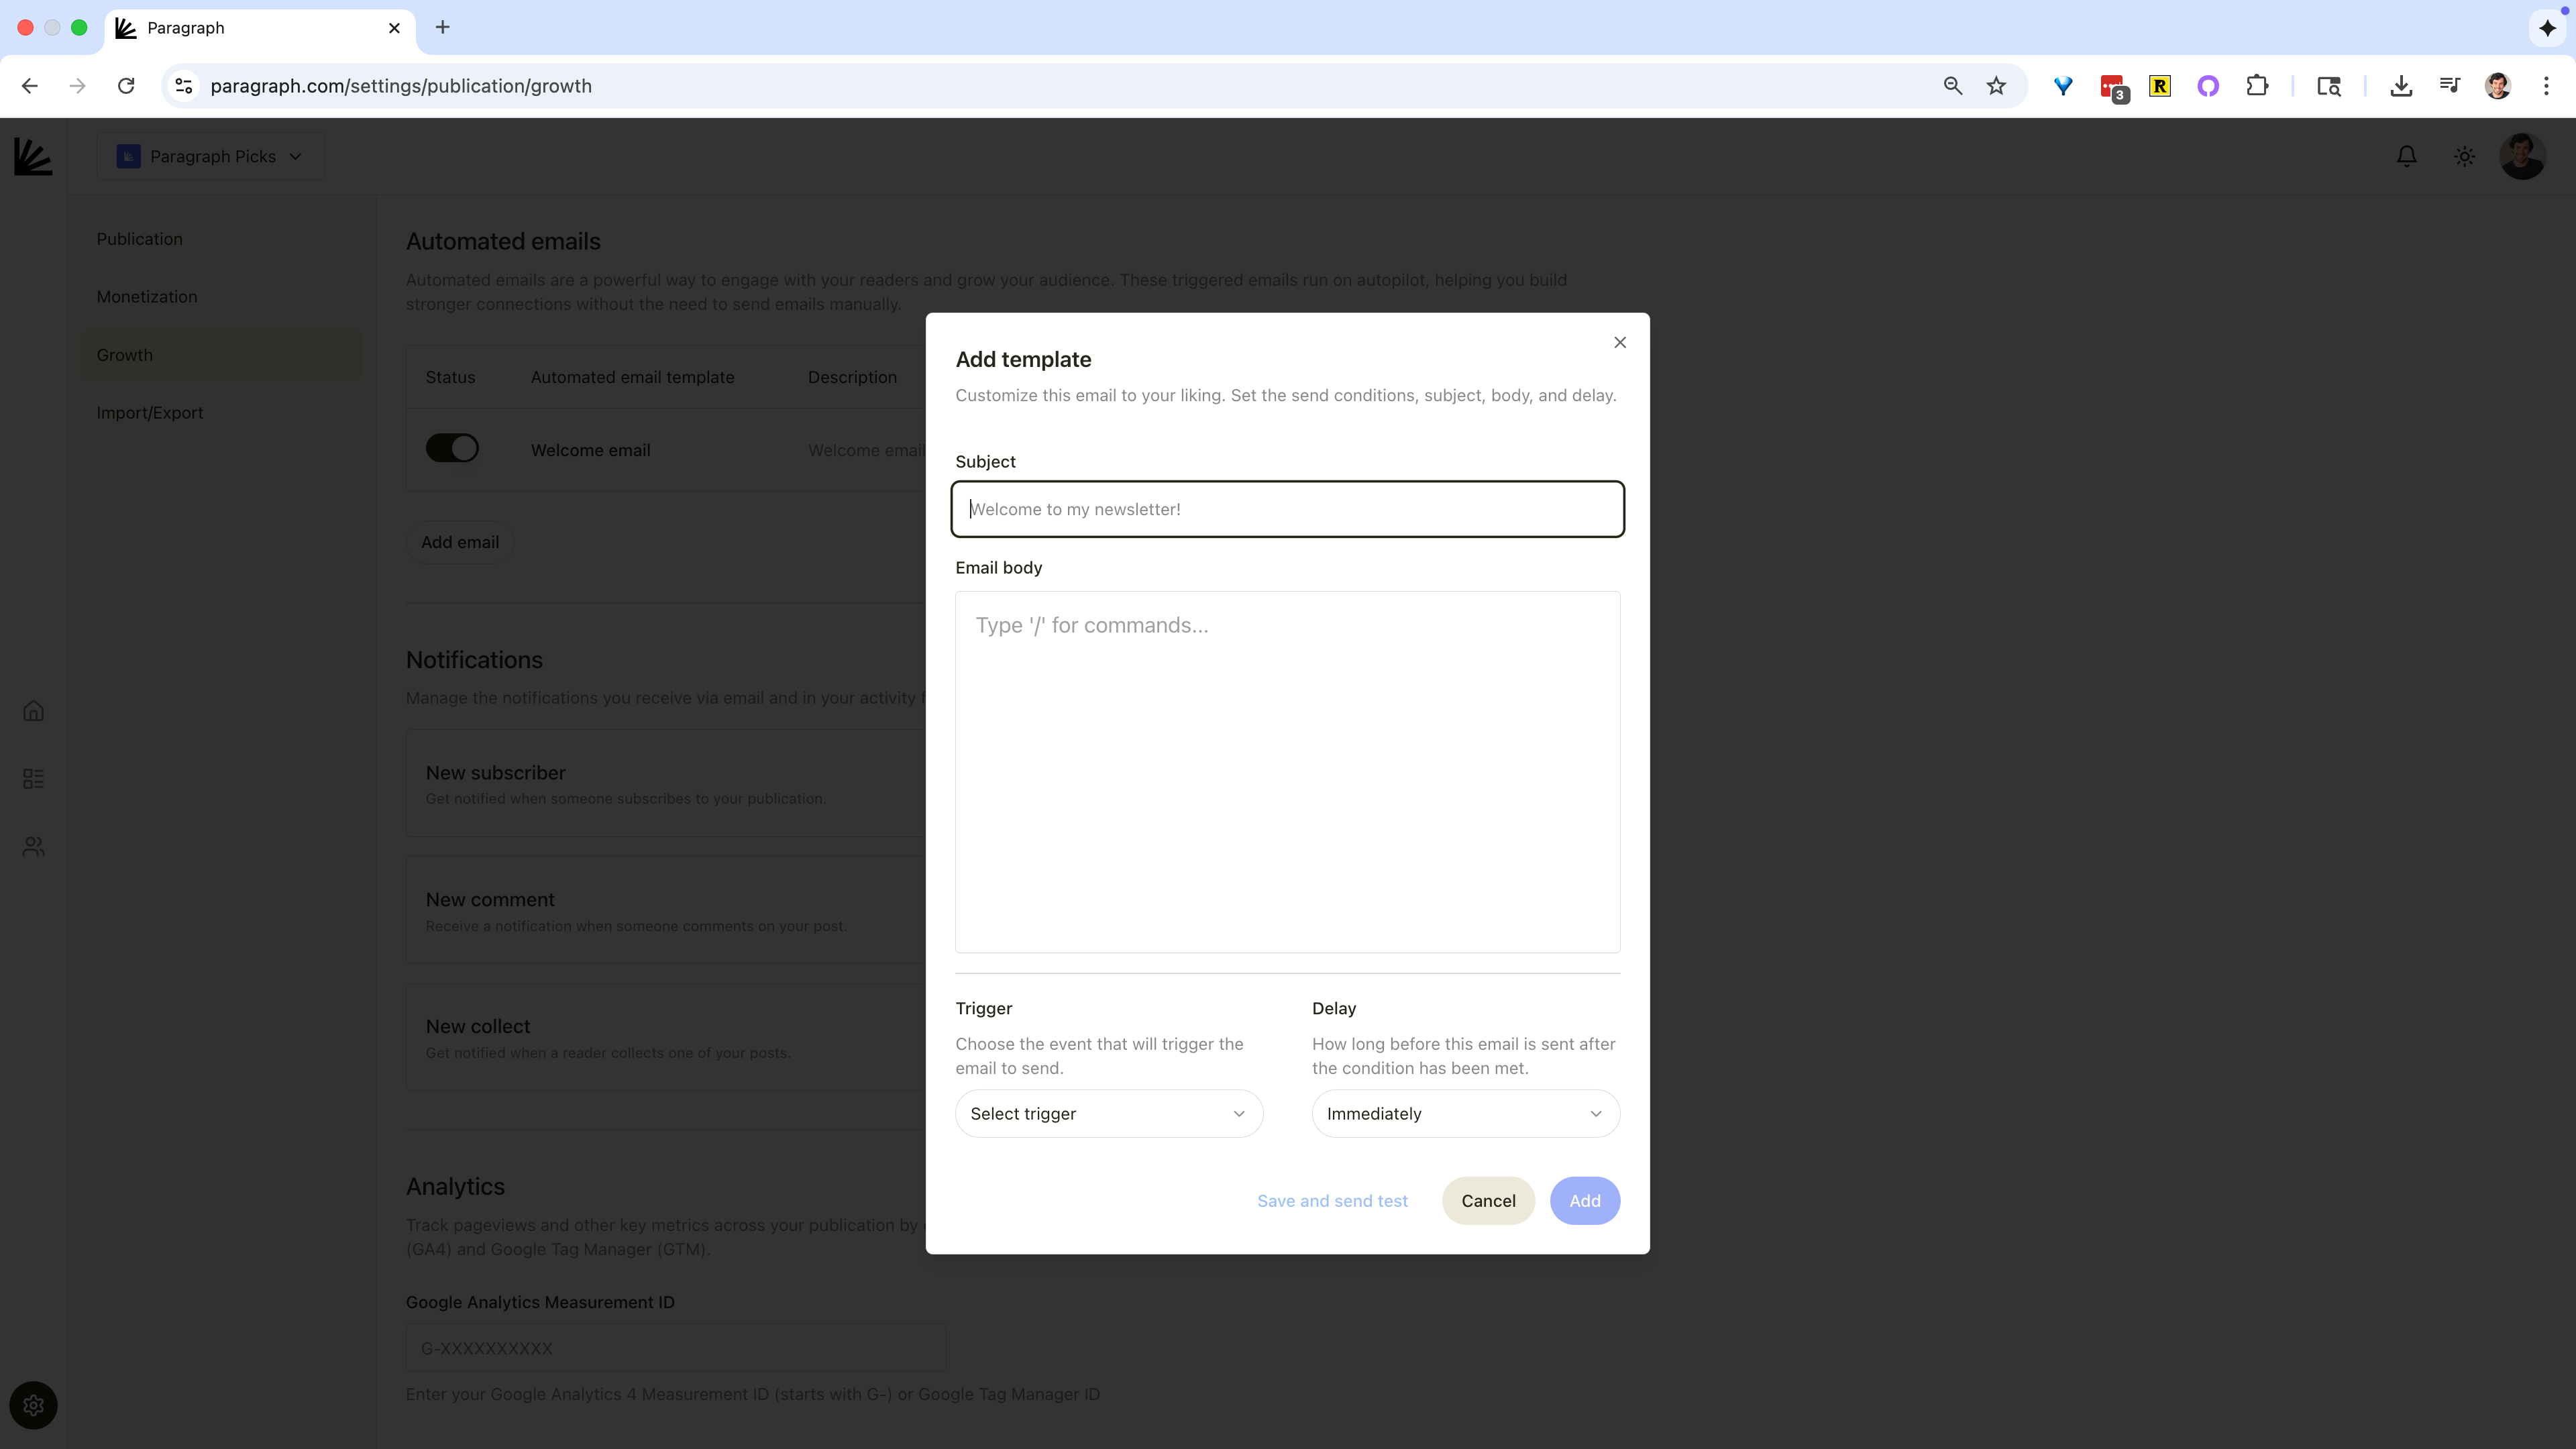Toggle the light/dark theme sun icon

2464,156
